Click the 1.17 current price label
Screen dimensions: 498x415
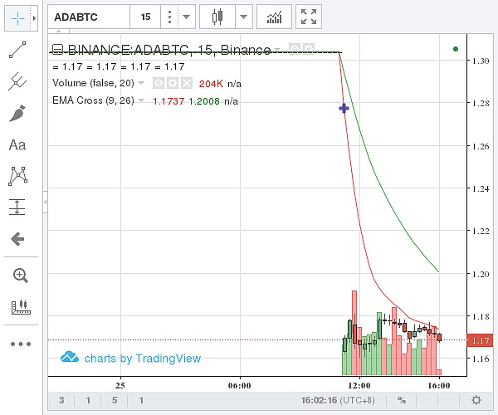point(480,340)
